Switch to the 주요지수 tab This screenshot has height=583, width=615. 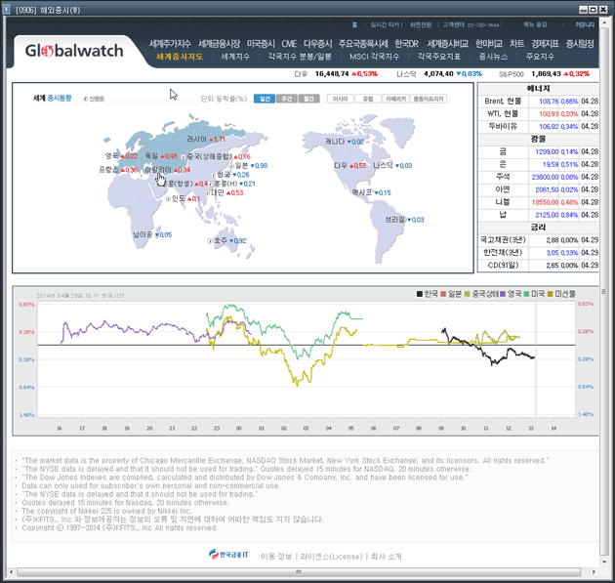point(540,57)
